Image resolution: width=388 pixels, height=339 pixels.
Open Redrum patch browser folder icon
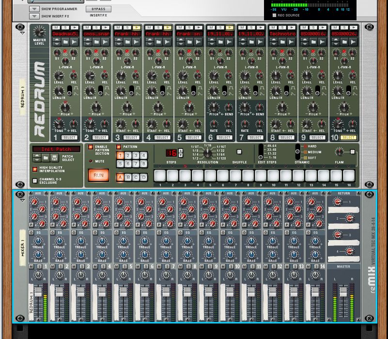coord(46,158)
